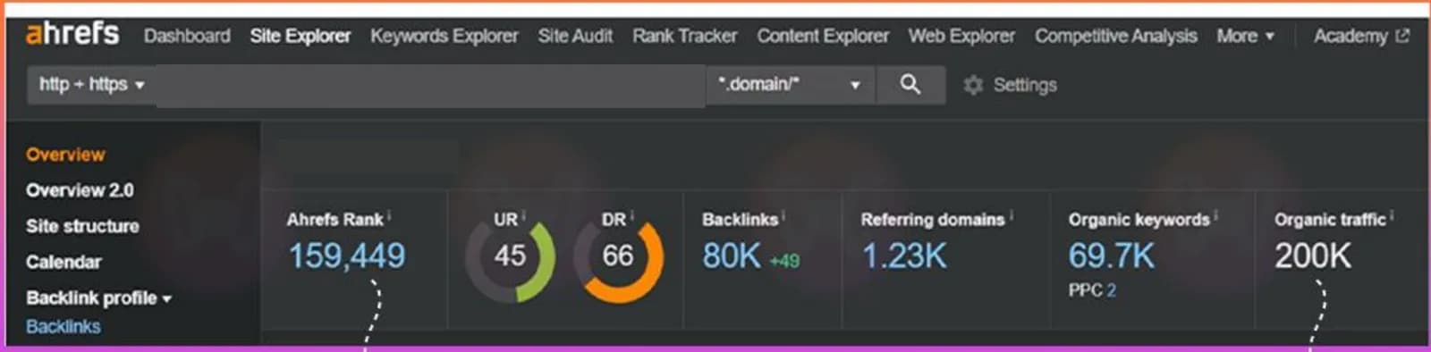Open Academy external link icon

[x=1402, y=36]
